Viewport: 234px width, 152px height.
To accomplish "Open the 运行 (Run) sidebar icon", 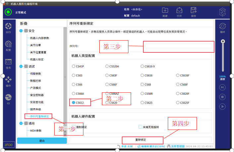I will coord(8,28).
